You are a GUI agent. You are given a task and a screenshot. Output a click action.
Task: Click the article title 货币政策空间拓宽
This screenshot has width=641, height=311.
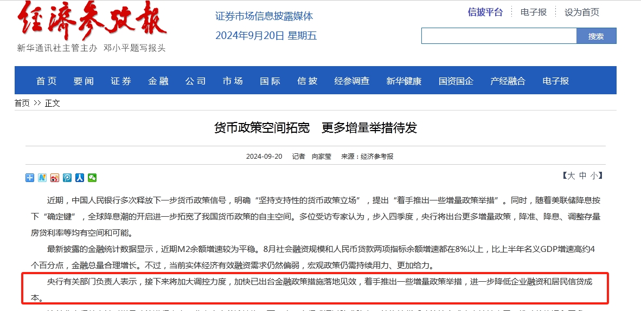(x=262, y=128)
